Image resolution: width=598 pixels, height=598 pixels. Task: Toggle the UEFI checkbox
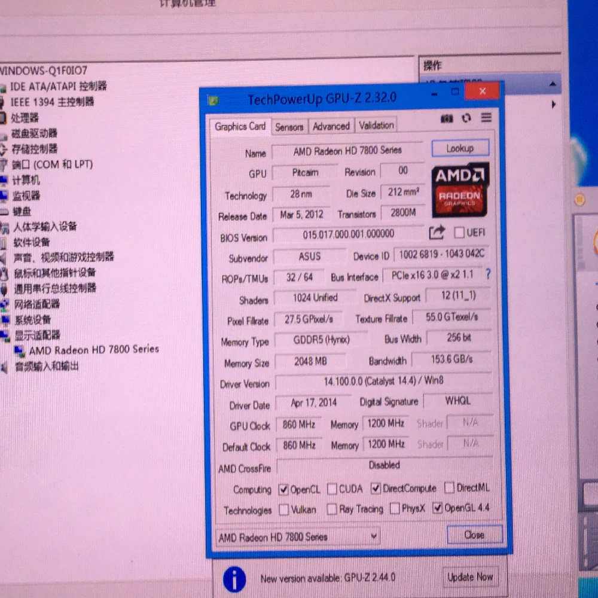coord(458,233)
